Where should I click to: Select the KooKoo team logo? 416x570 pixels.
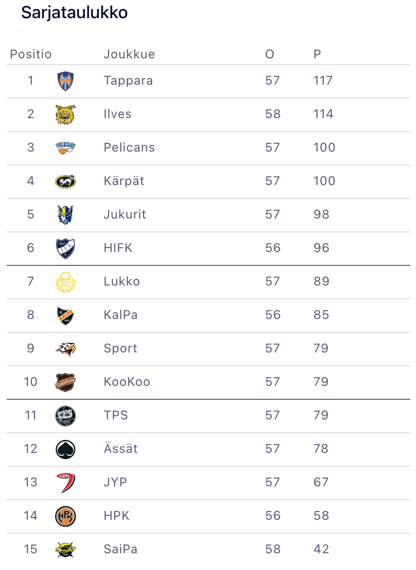point(66,382)
